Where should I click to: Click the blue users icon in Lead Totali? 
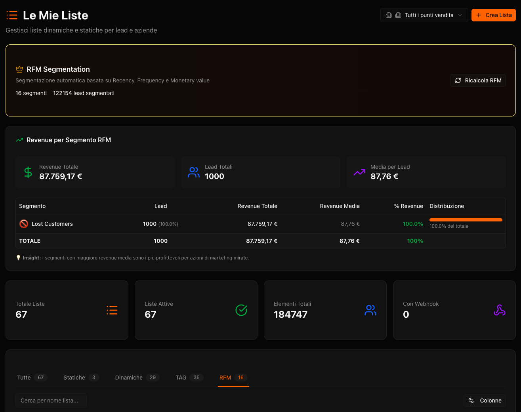click(194, 172)
